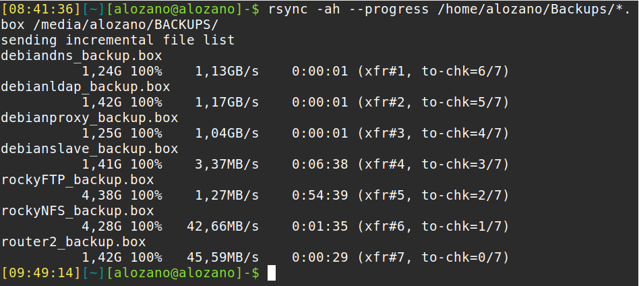The image size is (639, 286).
Task: Click the debianldap_backup.box filename
Action: 86,86
